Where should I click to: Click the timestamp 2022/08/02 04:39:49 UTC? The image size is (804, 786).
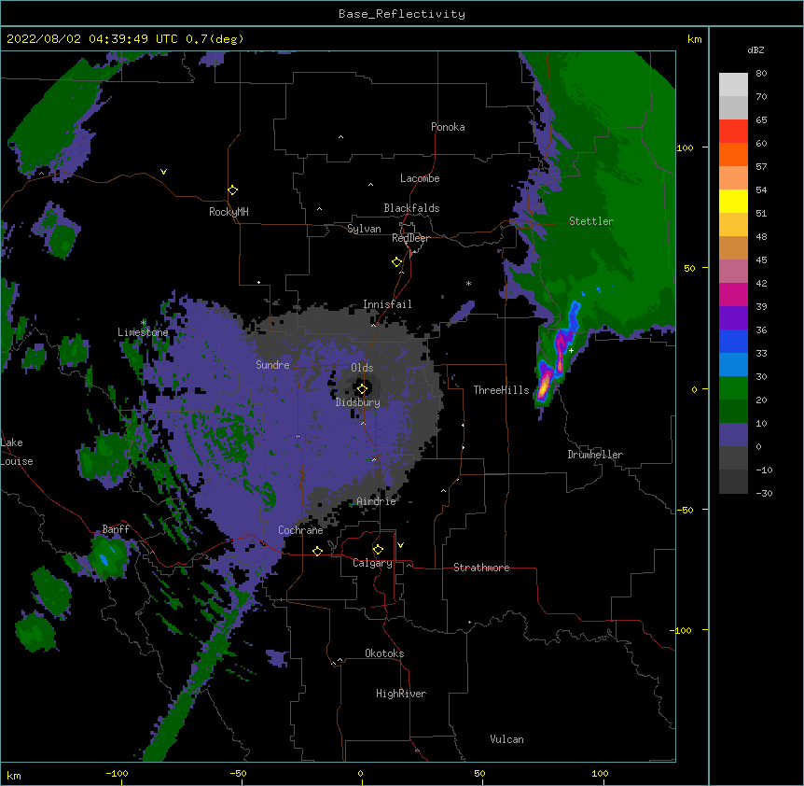[x=92, y=39]
